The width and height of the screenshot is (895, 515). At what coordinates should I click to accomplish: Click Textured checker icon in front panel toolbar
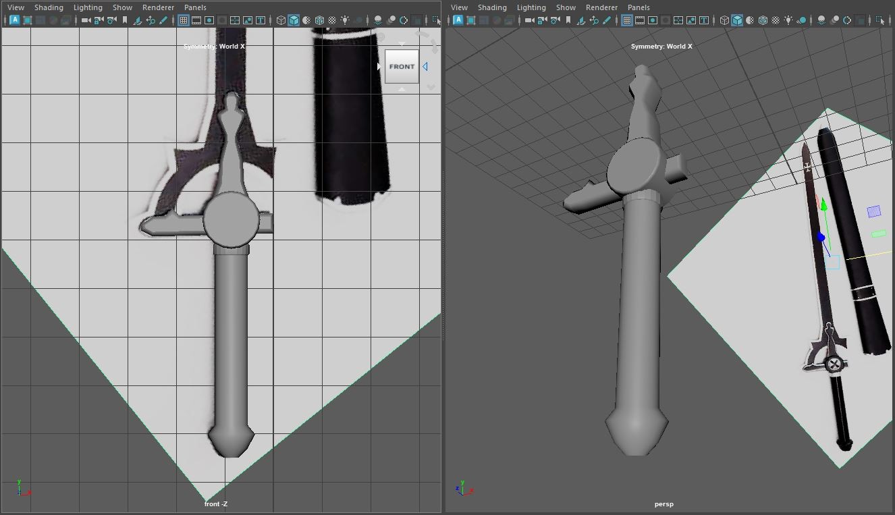[x=333, y=20]
